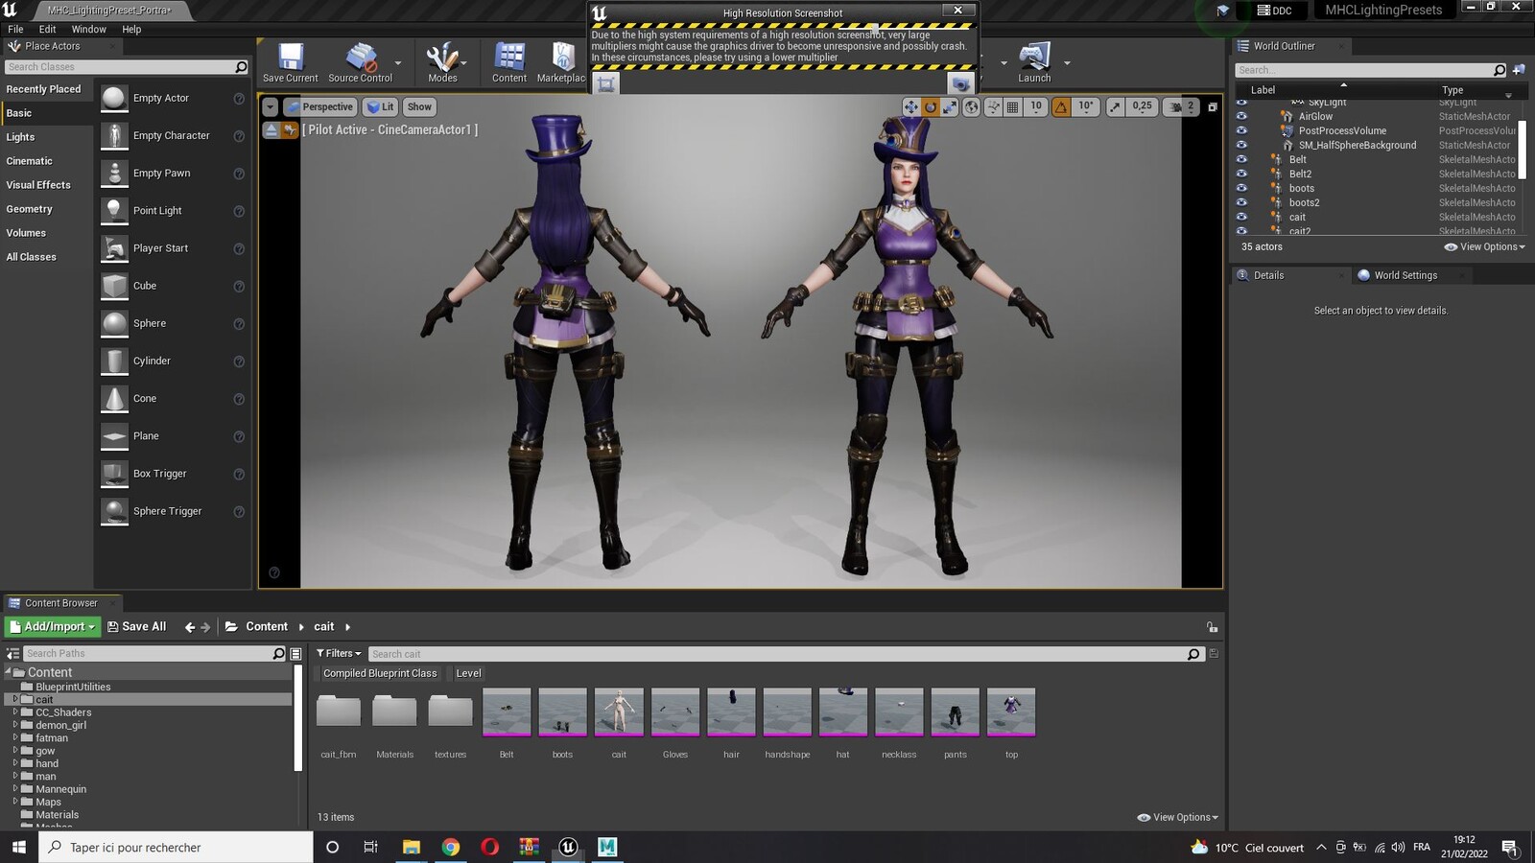Open the Perspective viewport dropdown
This screenshot has height=863, width=1535.
[x=320, y=107]
